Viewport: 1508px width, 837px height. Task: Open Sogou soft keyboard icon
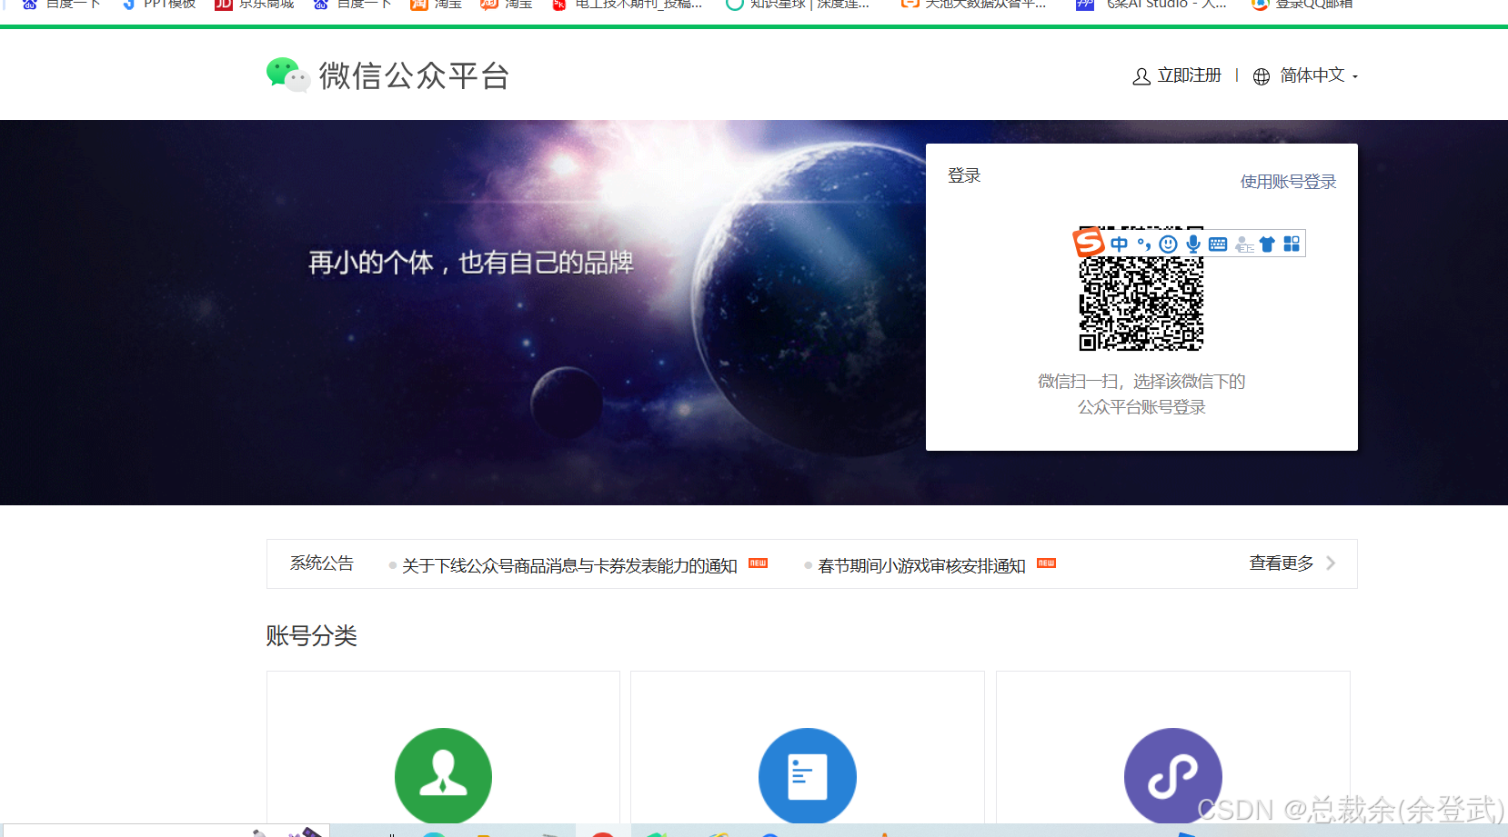coord(1218,244)
